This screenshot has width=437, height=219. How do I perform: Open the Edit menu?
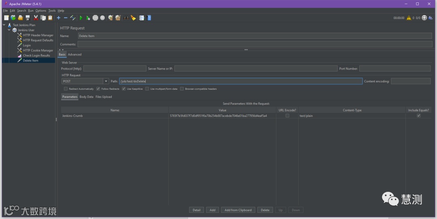(12, 11)
